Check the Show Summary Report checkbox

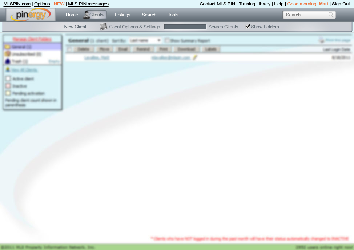pyautogui.click(x=166, y=40)
